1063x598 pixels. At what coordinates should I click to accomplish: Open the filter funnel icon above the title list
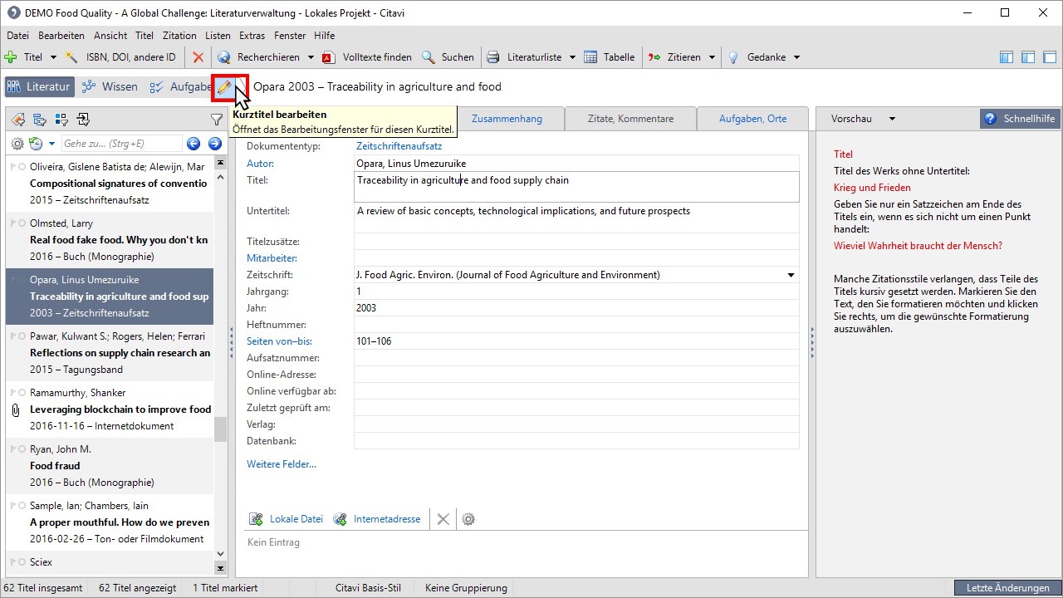(x=217, y=120)
